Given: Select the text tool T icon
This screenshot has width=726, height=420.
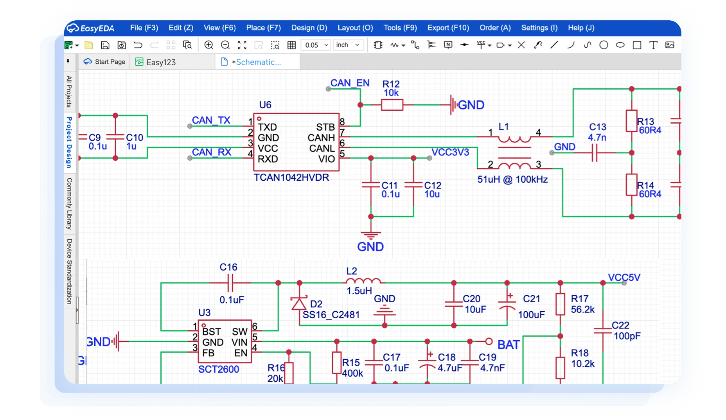Looking at the screenshot, I should [653, 45].
